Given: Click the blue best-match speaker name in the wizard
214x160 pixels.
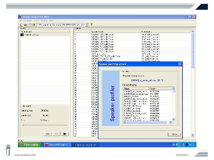Looking at the screenshot, I should [x=147, y=80].
